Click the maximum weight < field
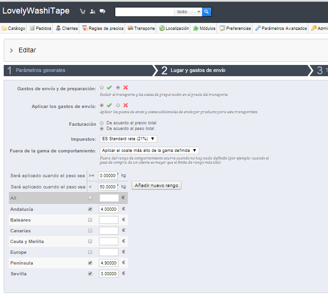This screenshot has height=294, width=328. [108, 186]
